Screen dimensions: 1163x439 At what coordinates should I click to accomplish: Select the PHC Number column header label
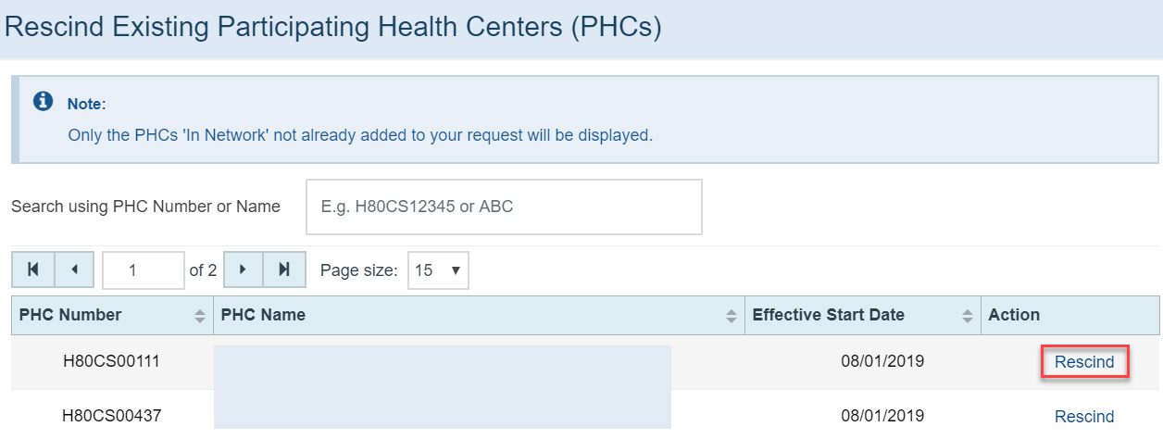point(70,315)
